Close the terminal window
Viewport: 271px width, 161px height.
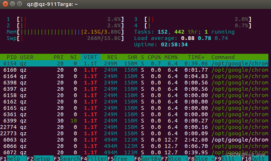point(5,4)
